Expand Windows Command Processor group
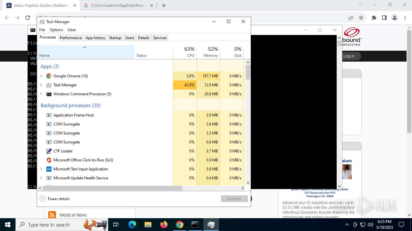 [41, 94]
